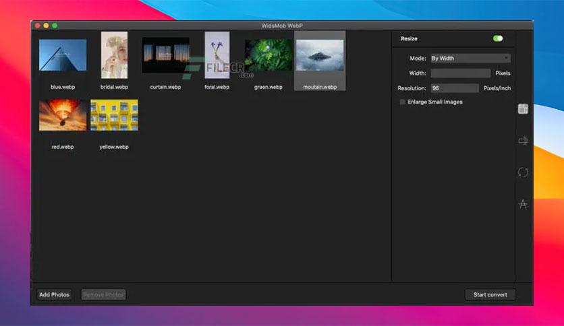
Task: Click Remove Photos button
Action: coord(104,295)
